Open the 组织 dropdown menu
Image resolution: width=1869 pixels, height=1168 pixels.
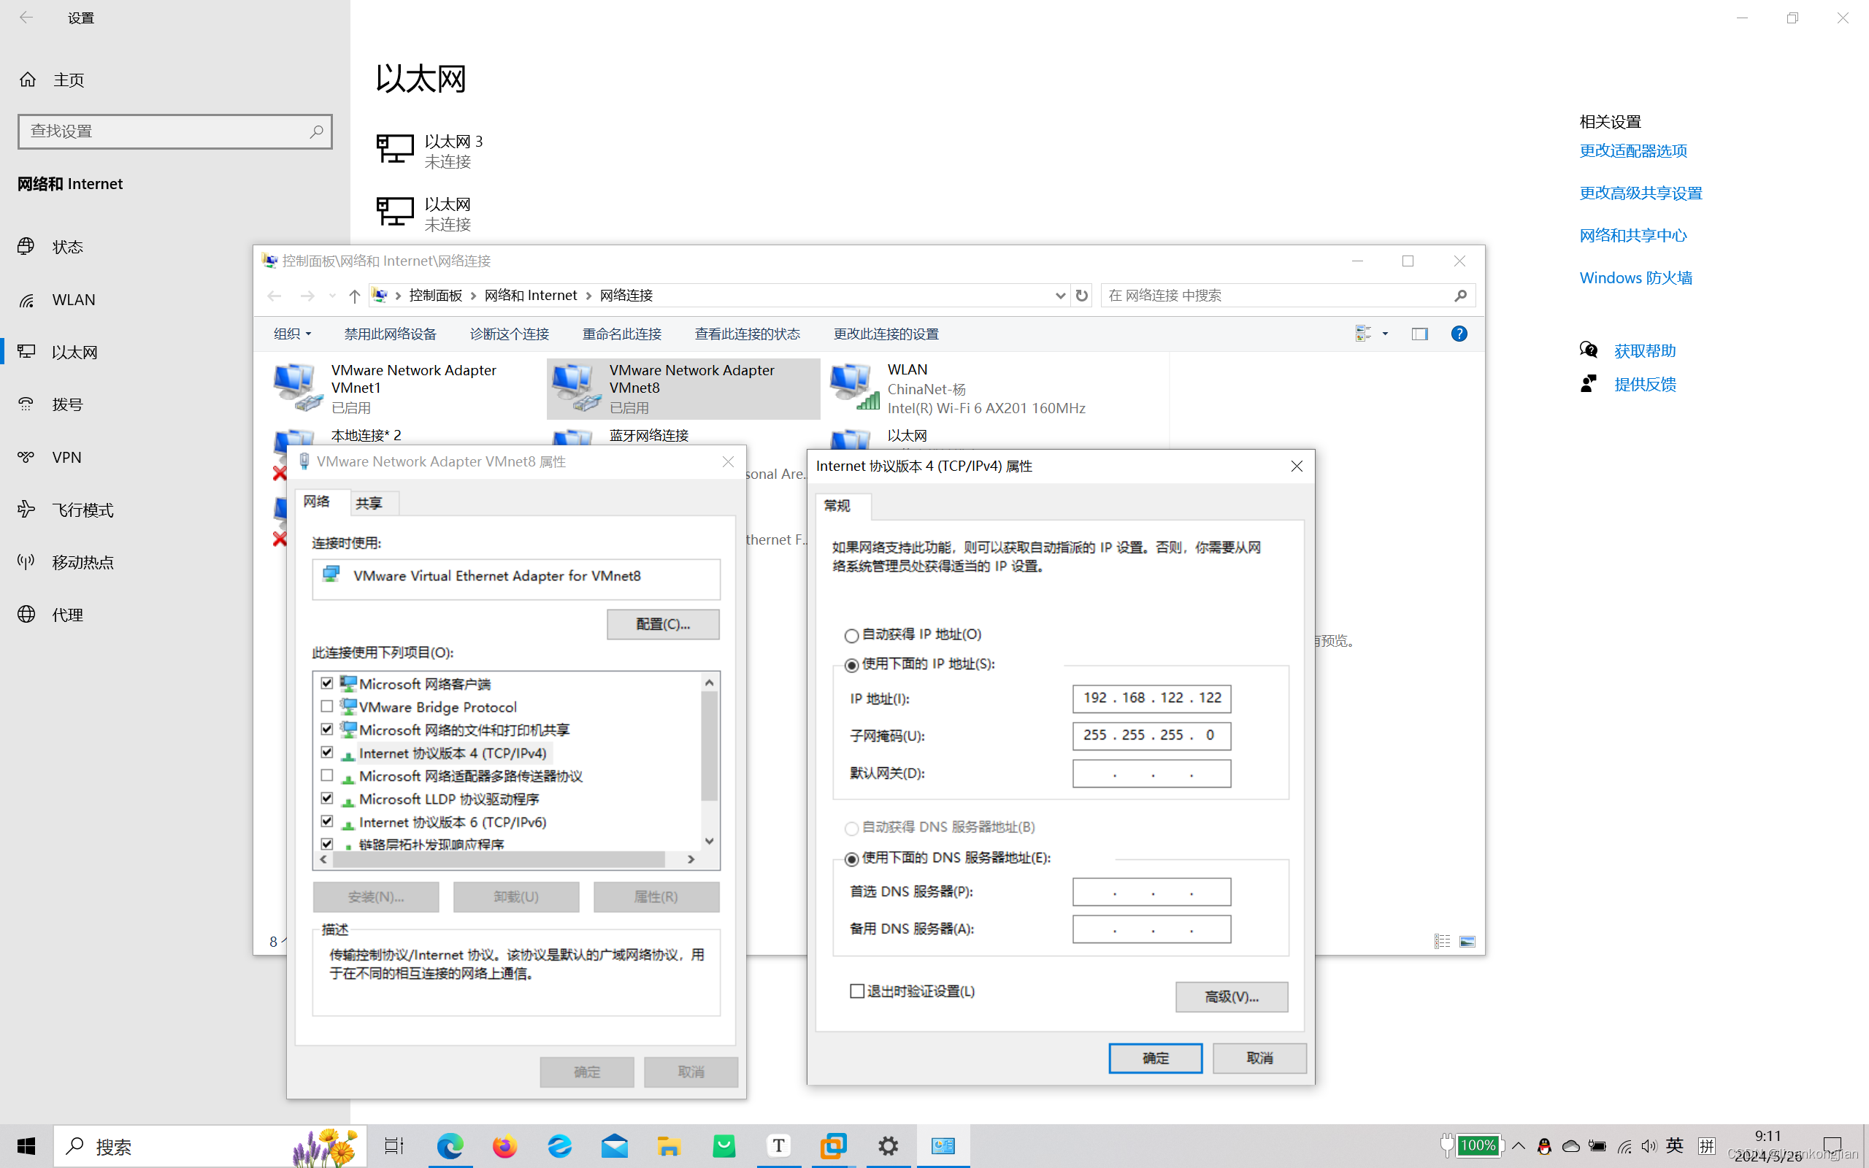click(x=292, y=334)
